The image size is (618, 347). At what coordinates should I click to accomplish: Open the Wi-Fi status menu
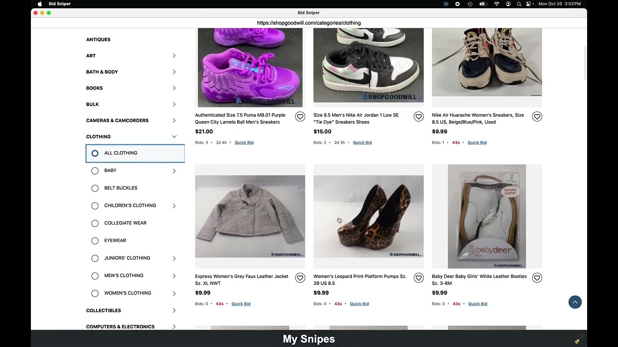[x=496, y=4]
